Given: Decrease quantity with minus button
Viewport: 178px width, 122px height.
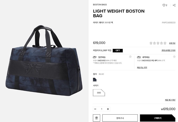Looking at the screenshot, I should pyautogui.click(x=95, y=109).
